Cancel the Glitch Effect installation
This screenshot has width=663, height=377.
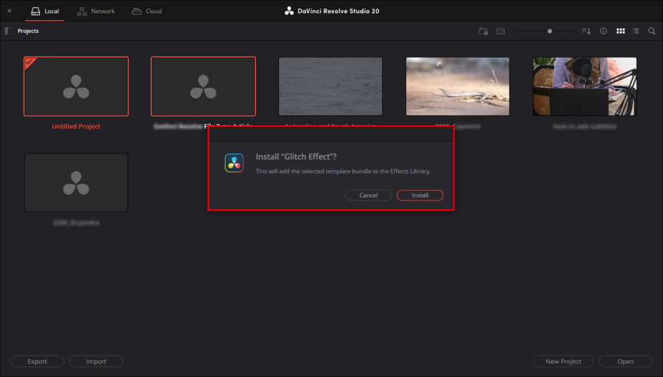click(x=368, y=195)
